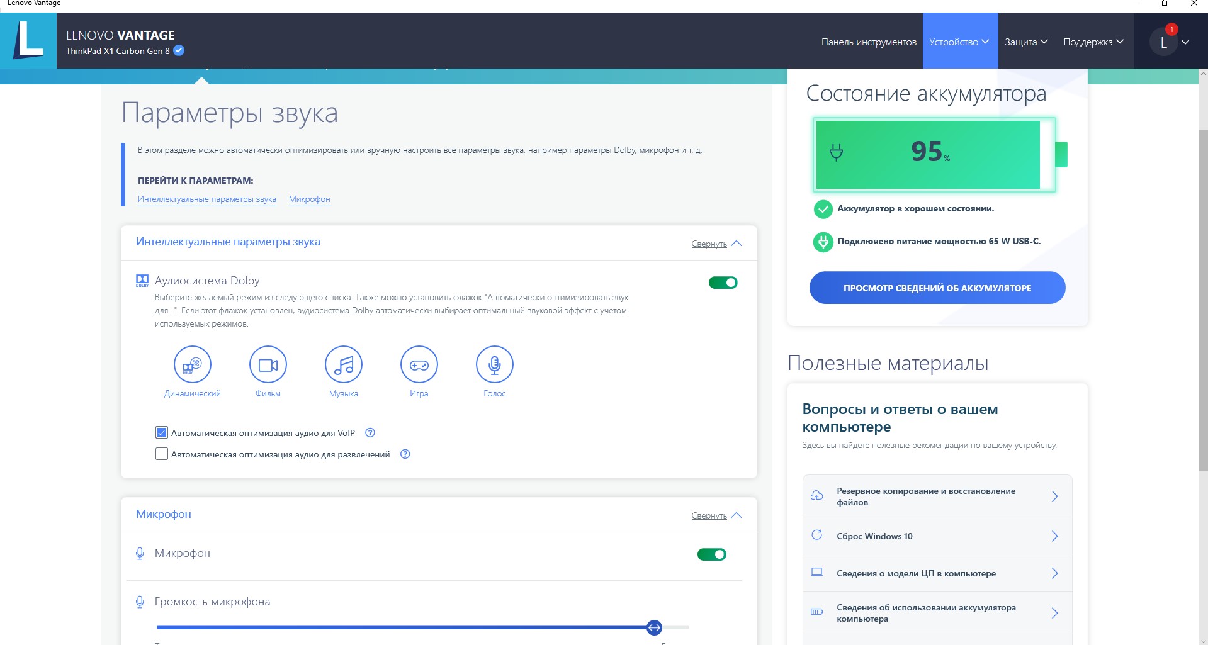The image size is (1208, 645).
Task: Click the cloud backup icon in the list
Action: coord(817,495)
